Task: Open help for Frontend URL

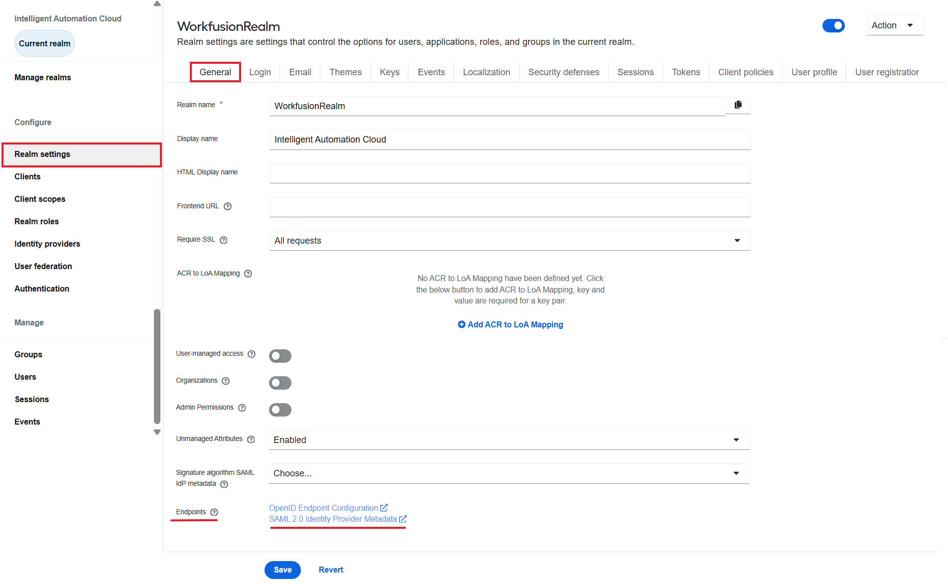Action: coord(228,206)
